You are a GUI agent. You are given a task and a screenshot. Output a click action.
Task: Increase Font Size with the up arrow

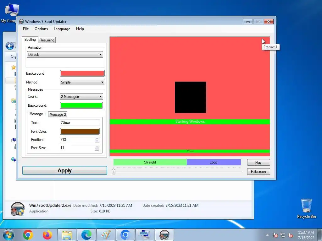(97, 147)
